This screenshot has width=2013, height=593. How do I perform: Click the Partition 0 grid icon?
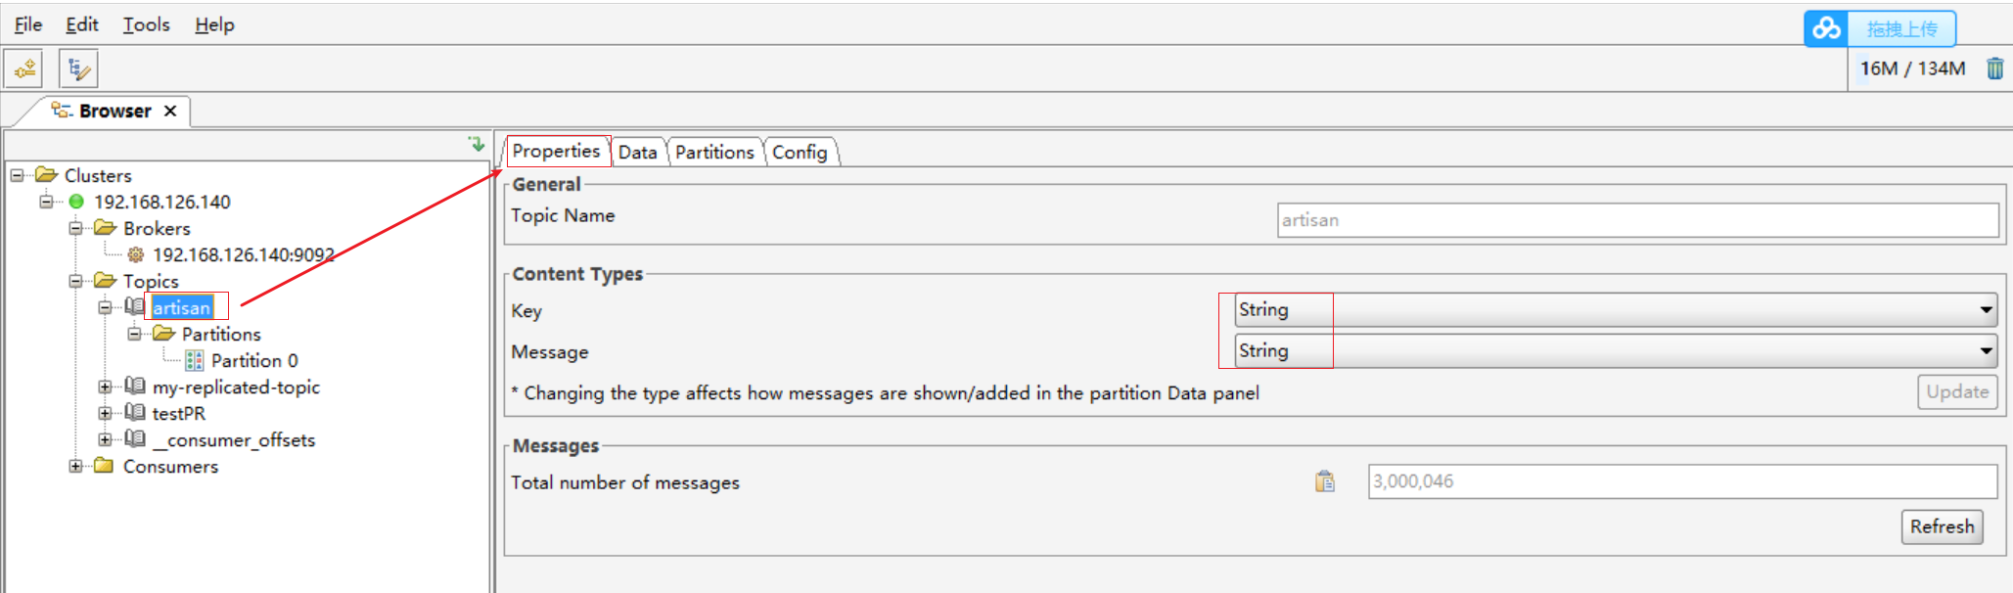pyautogui.click(x=195, y=360)
